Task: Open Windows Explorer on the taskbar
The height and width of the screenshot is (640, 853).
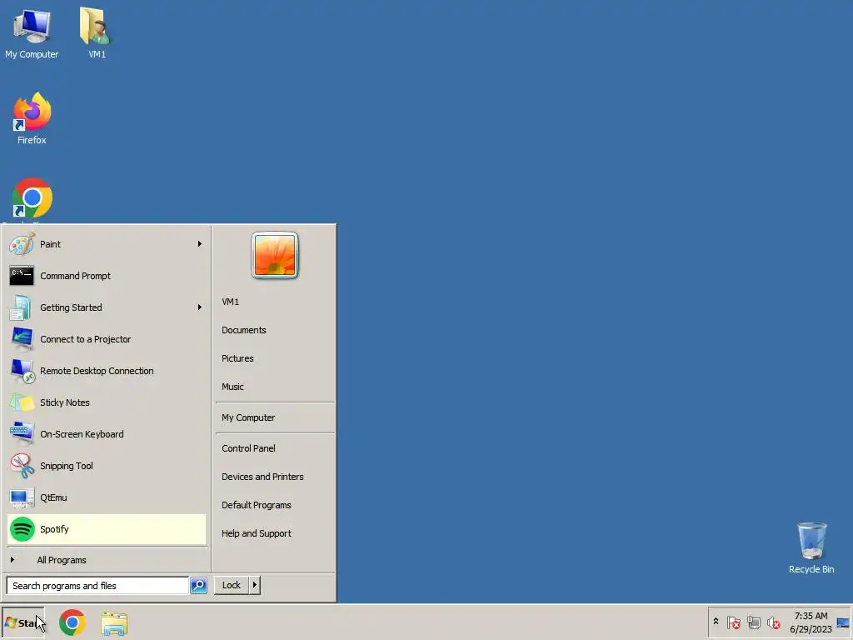Action: tap(113, 623)
